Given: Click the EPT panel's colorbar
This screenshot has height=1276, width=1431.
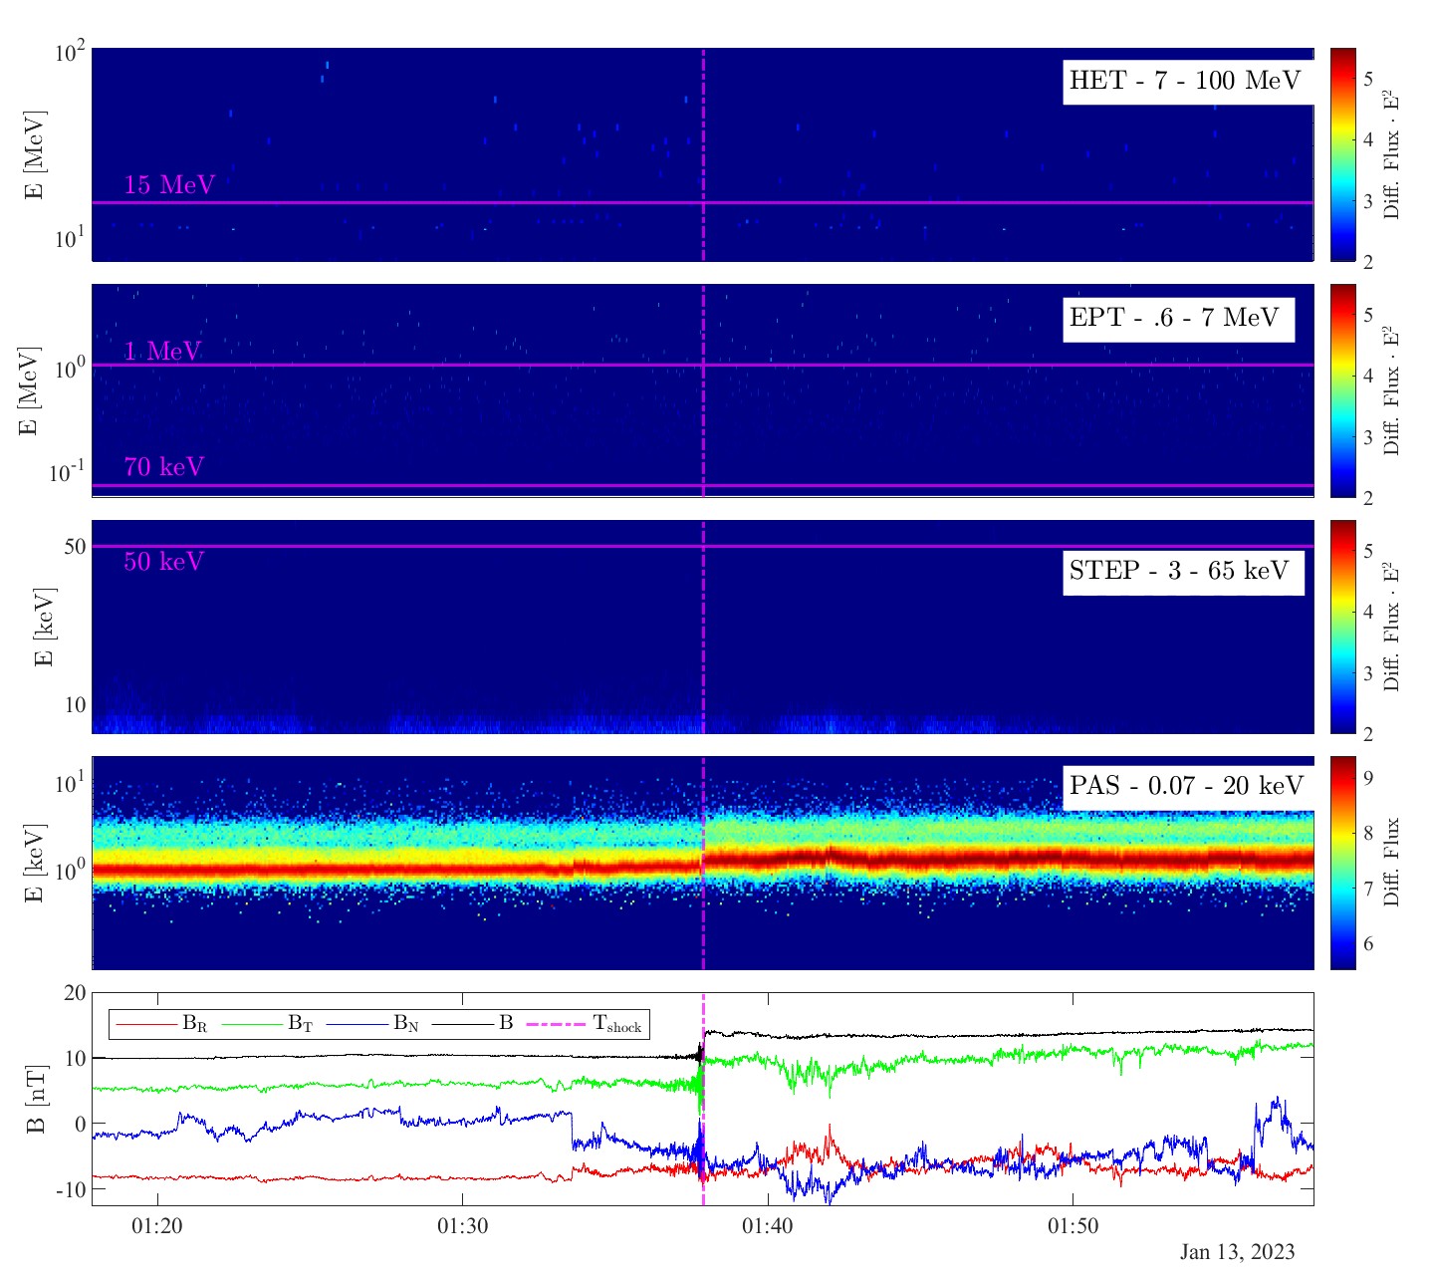Looking at the screenshot, I should (1342, 390).
